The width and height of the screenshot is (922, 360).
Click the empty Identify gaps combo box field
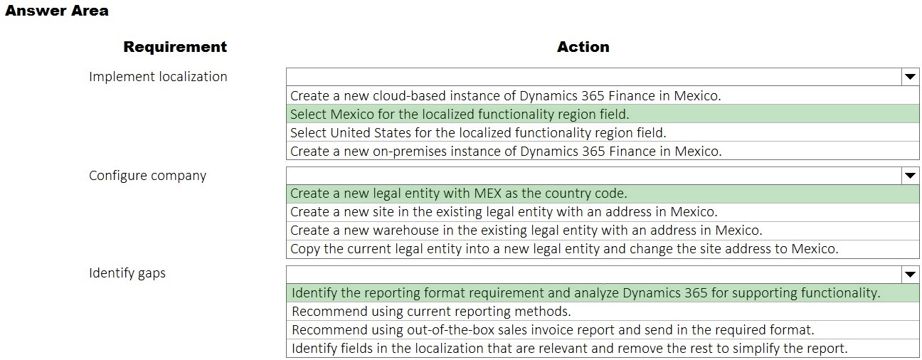594,274
